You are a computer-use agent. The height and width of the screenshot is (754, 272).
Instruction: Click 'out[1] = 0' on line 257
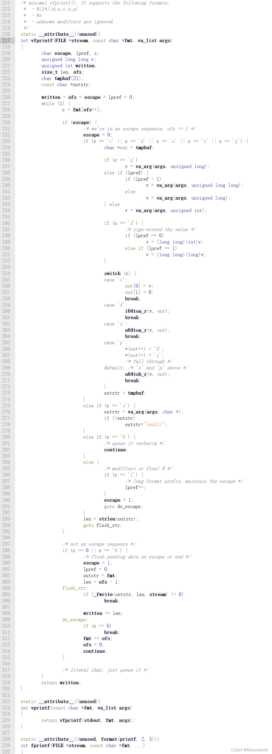coord(138,292)
